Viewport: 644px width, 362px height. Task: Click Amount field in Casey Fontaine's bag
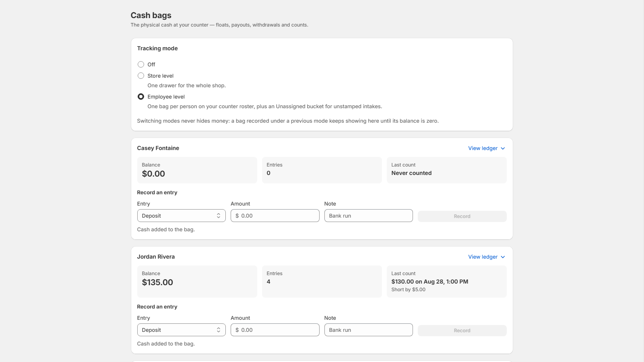point(275,216)
